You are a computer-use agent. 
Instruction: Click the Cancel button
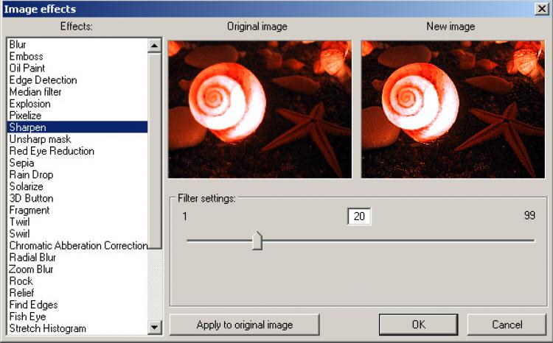tap(507, 325)
